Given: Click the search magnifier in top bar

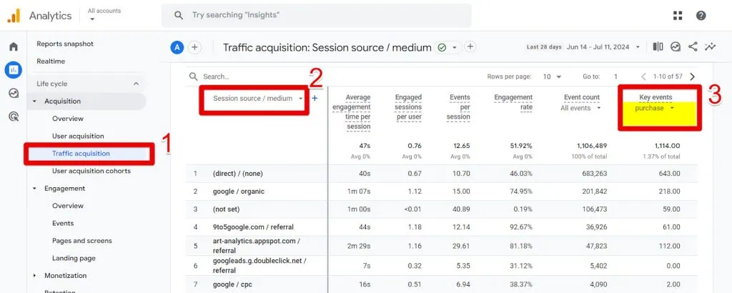Looking at the screenshot, I should (x=178, y=16).
